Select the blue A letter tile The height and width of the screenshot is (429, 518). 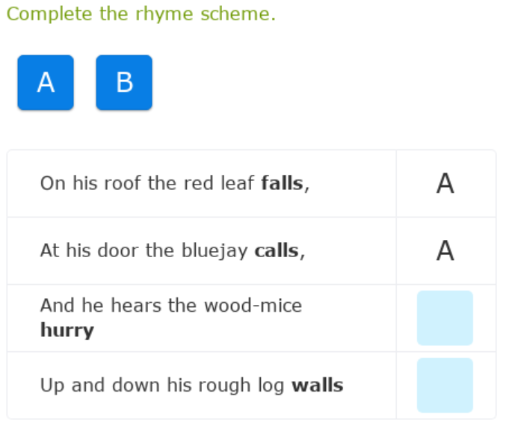coord(46,82)
